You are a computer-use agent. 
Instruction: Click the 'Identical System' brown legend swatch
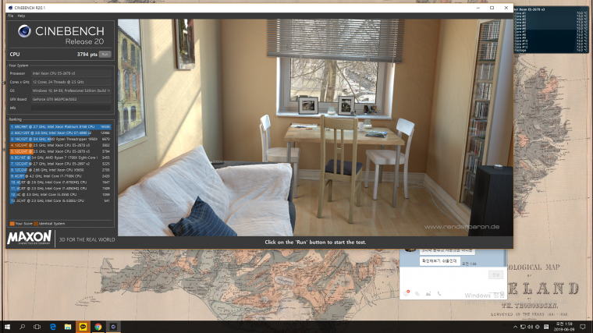pos(36,224)
